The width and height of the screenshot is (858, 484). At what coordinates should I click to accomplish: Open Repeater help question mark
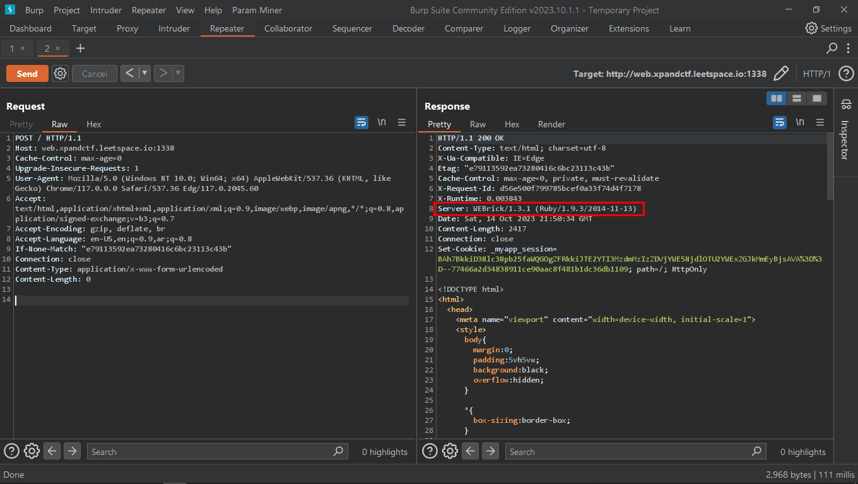(846, 74)
